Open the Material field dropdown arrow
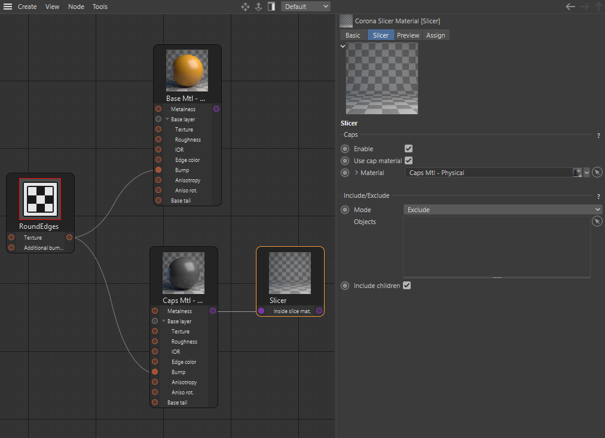The width and height of the screenshot is (605, 438). point(586,172)
